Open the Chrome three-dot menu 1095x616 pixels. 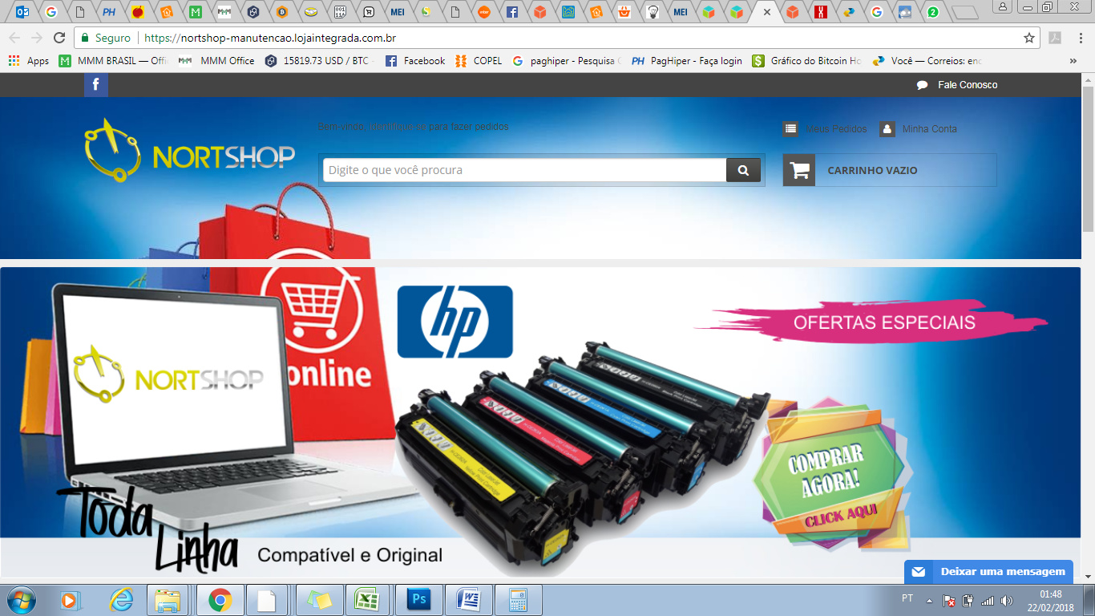pos(1081,38)
